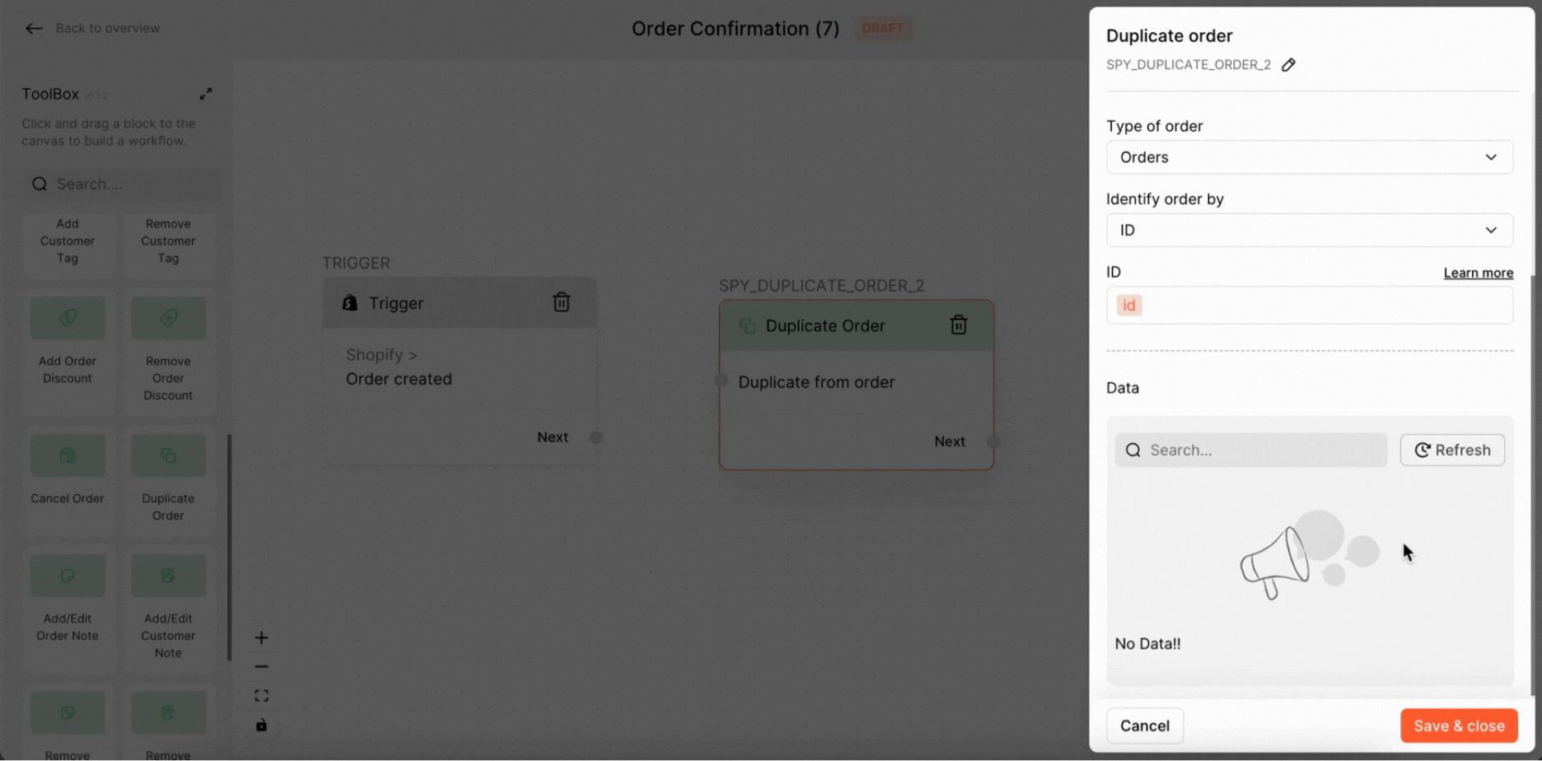Open the Learn more link
The height and width of the screenshot is (761, 1542).
1478,273
